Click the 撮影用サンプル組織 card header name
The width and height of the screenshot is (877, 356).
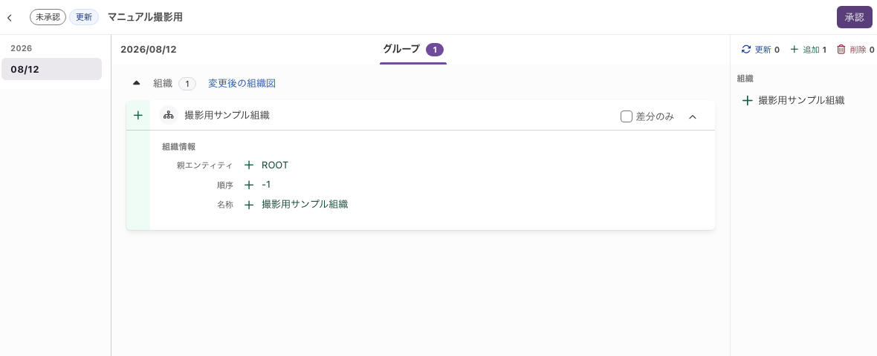click(x=227, y=116)
